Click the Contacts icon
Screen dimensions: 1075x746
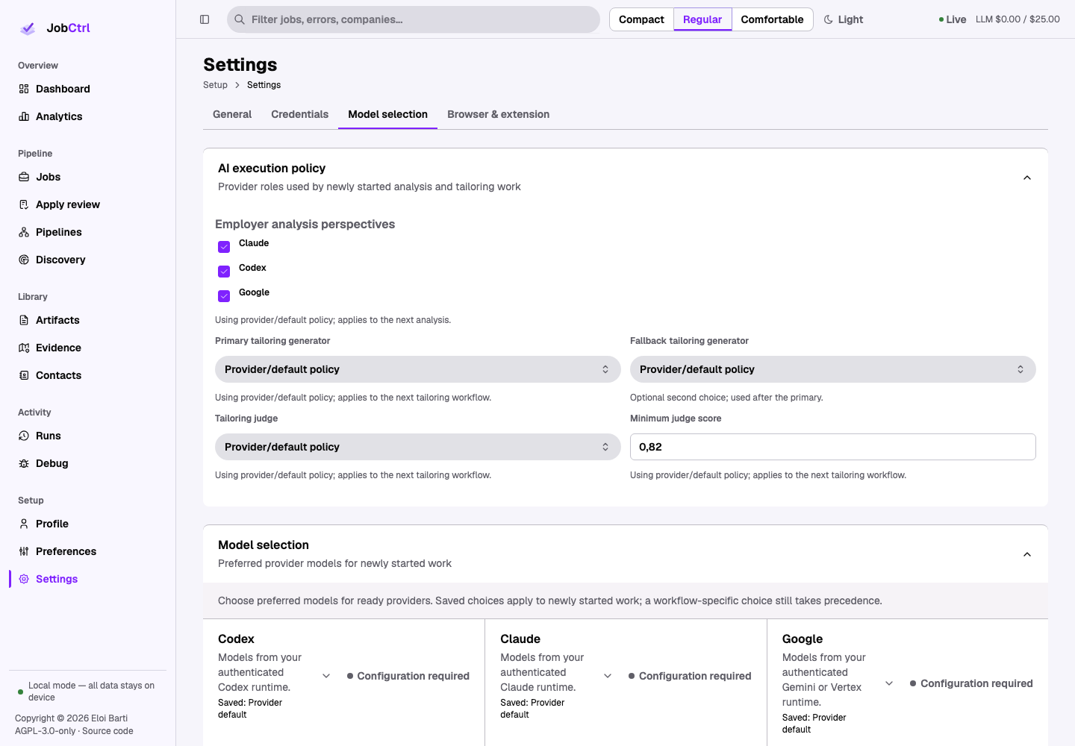24,375
